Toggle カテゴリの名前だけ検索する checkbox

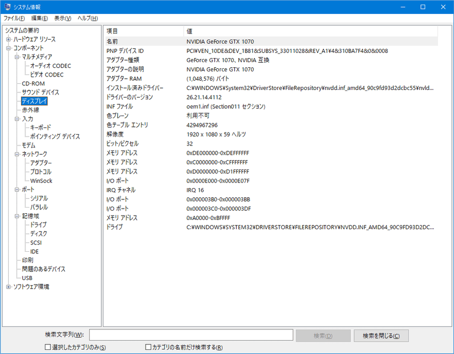148,347
